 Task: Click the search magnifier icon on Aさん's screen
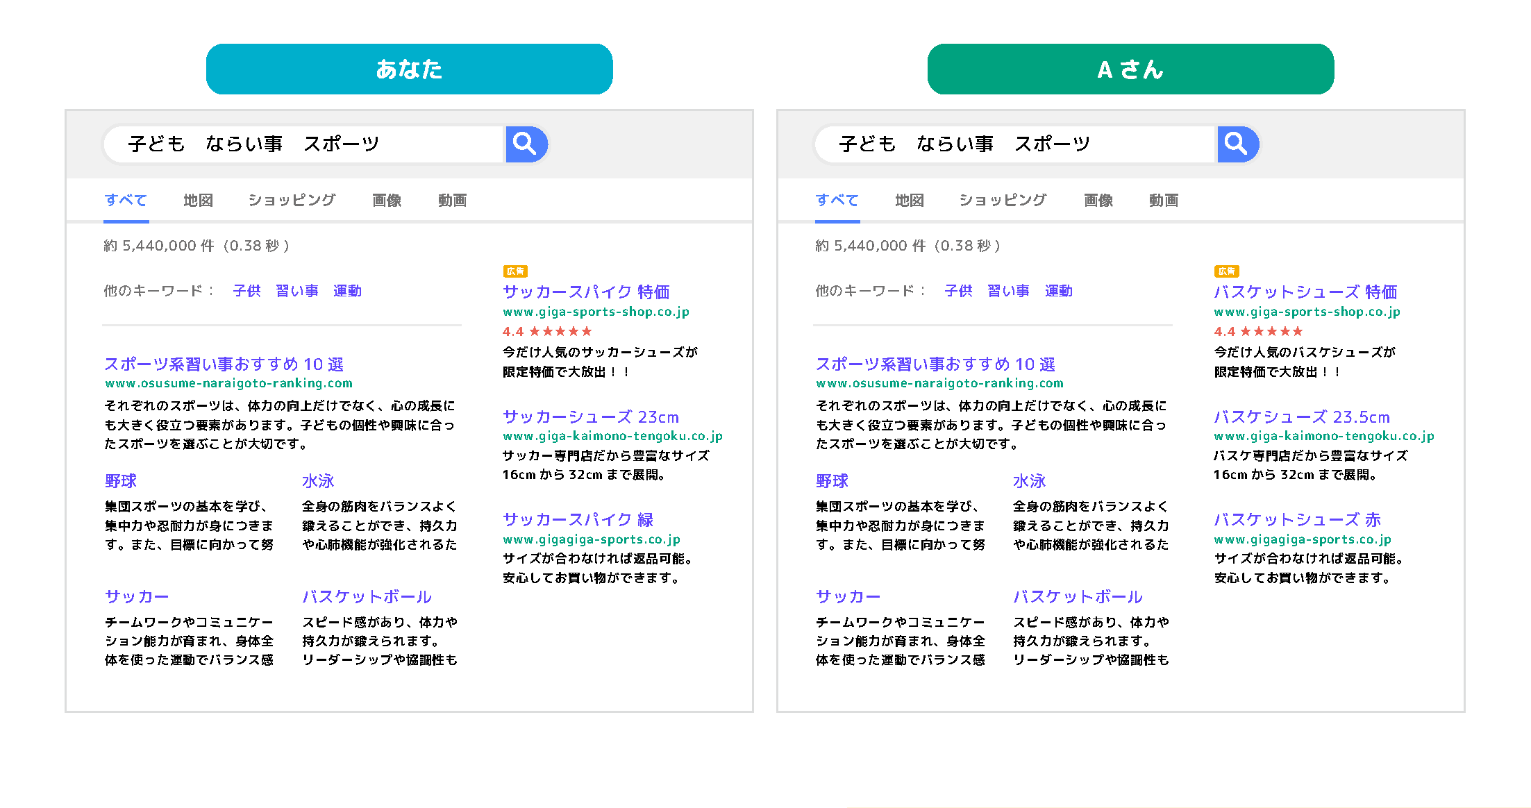coord(1238,144)
